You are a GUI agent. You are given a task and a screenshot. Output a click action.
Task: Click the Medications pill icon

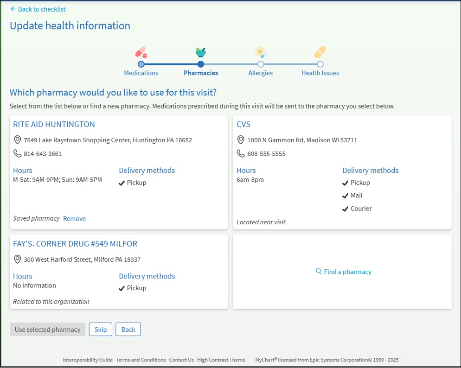[x=141, y=52]
